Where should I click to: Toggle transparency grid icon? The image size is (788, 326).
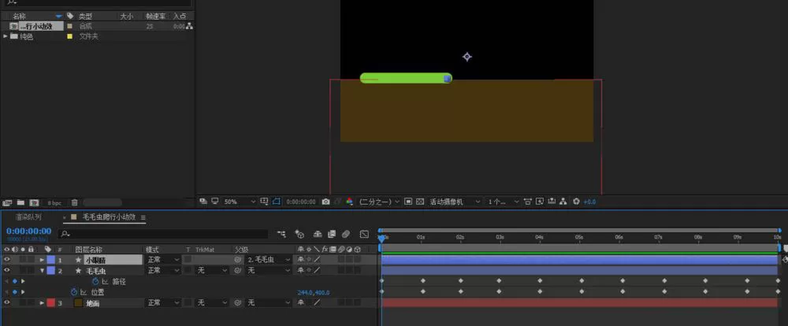click(x=420, y=202)
